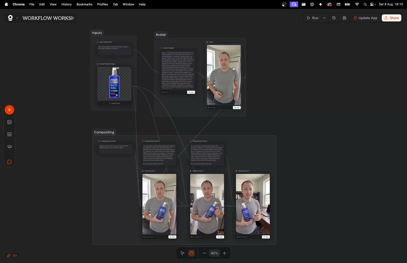Viewport: 407px width, 263px height.
Task: Select the pointer cursor tool
Action: pos(182,253)
